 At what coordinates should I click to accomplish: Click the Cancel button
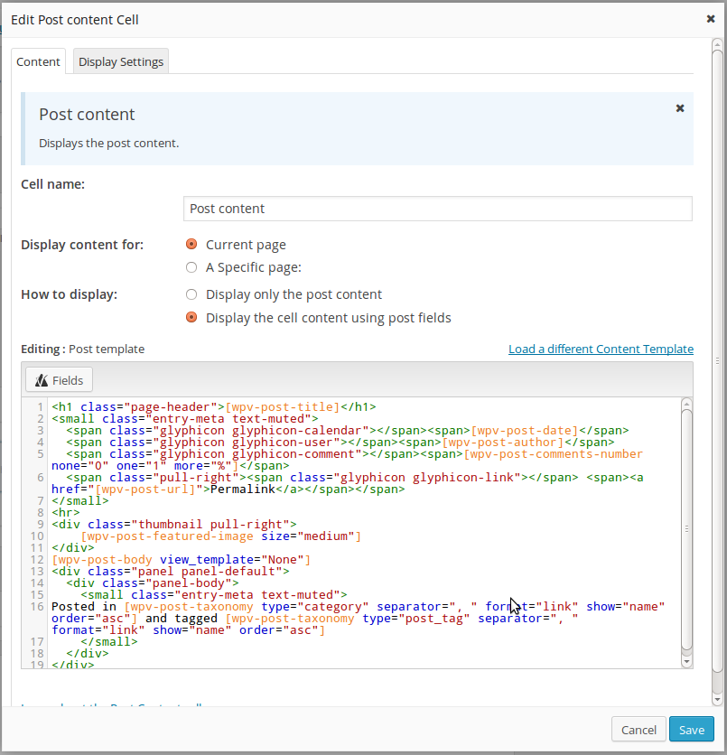(x=638, y=730)
